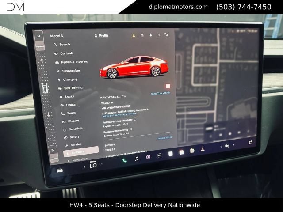Tap the HomeLink garage icon
The image size is (283, 212).
pyautogui.click(x=142, y=35)
